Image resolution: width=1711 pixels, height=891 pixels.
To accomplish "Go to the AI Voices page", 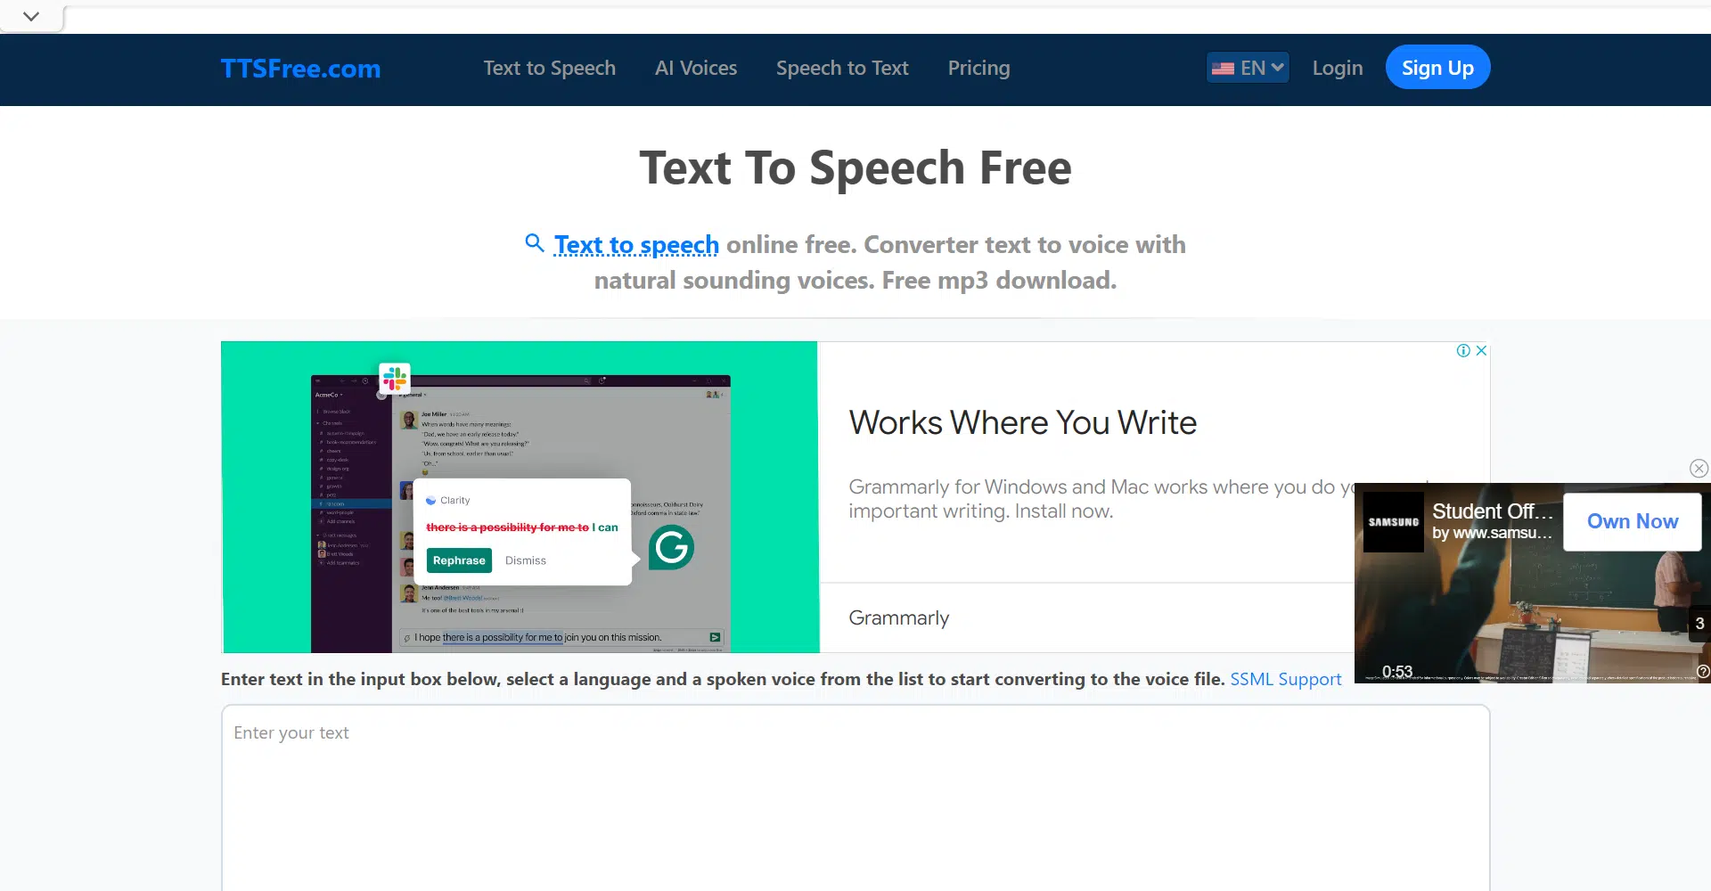I will coord(695,69).
